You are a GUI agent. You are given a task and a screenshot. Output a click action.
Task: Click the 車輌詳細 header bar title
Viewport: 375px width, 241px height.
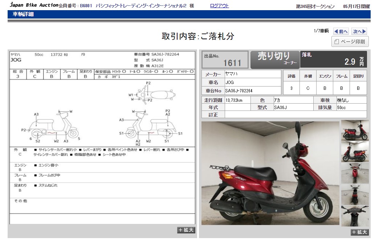click(x=23, y=14)
